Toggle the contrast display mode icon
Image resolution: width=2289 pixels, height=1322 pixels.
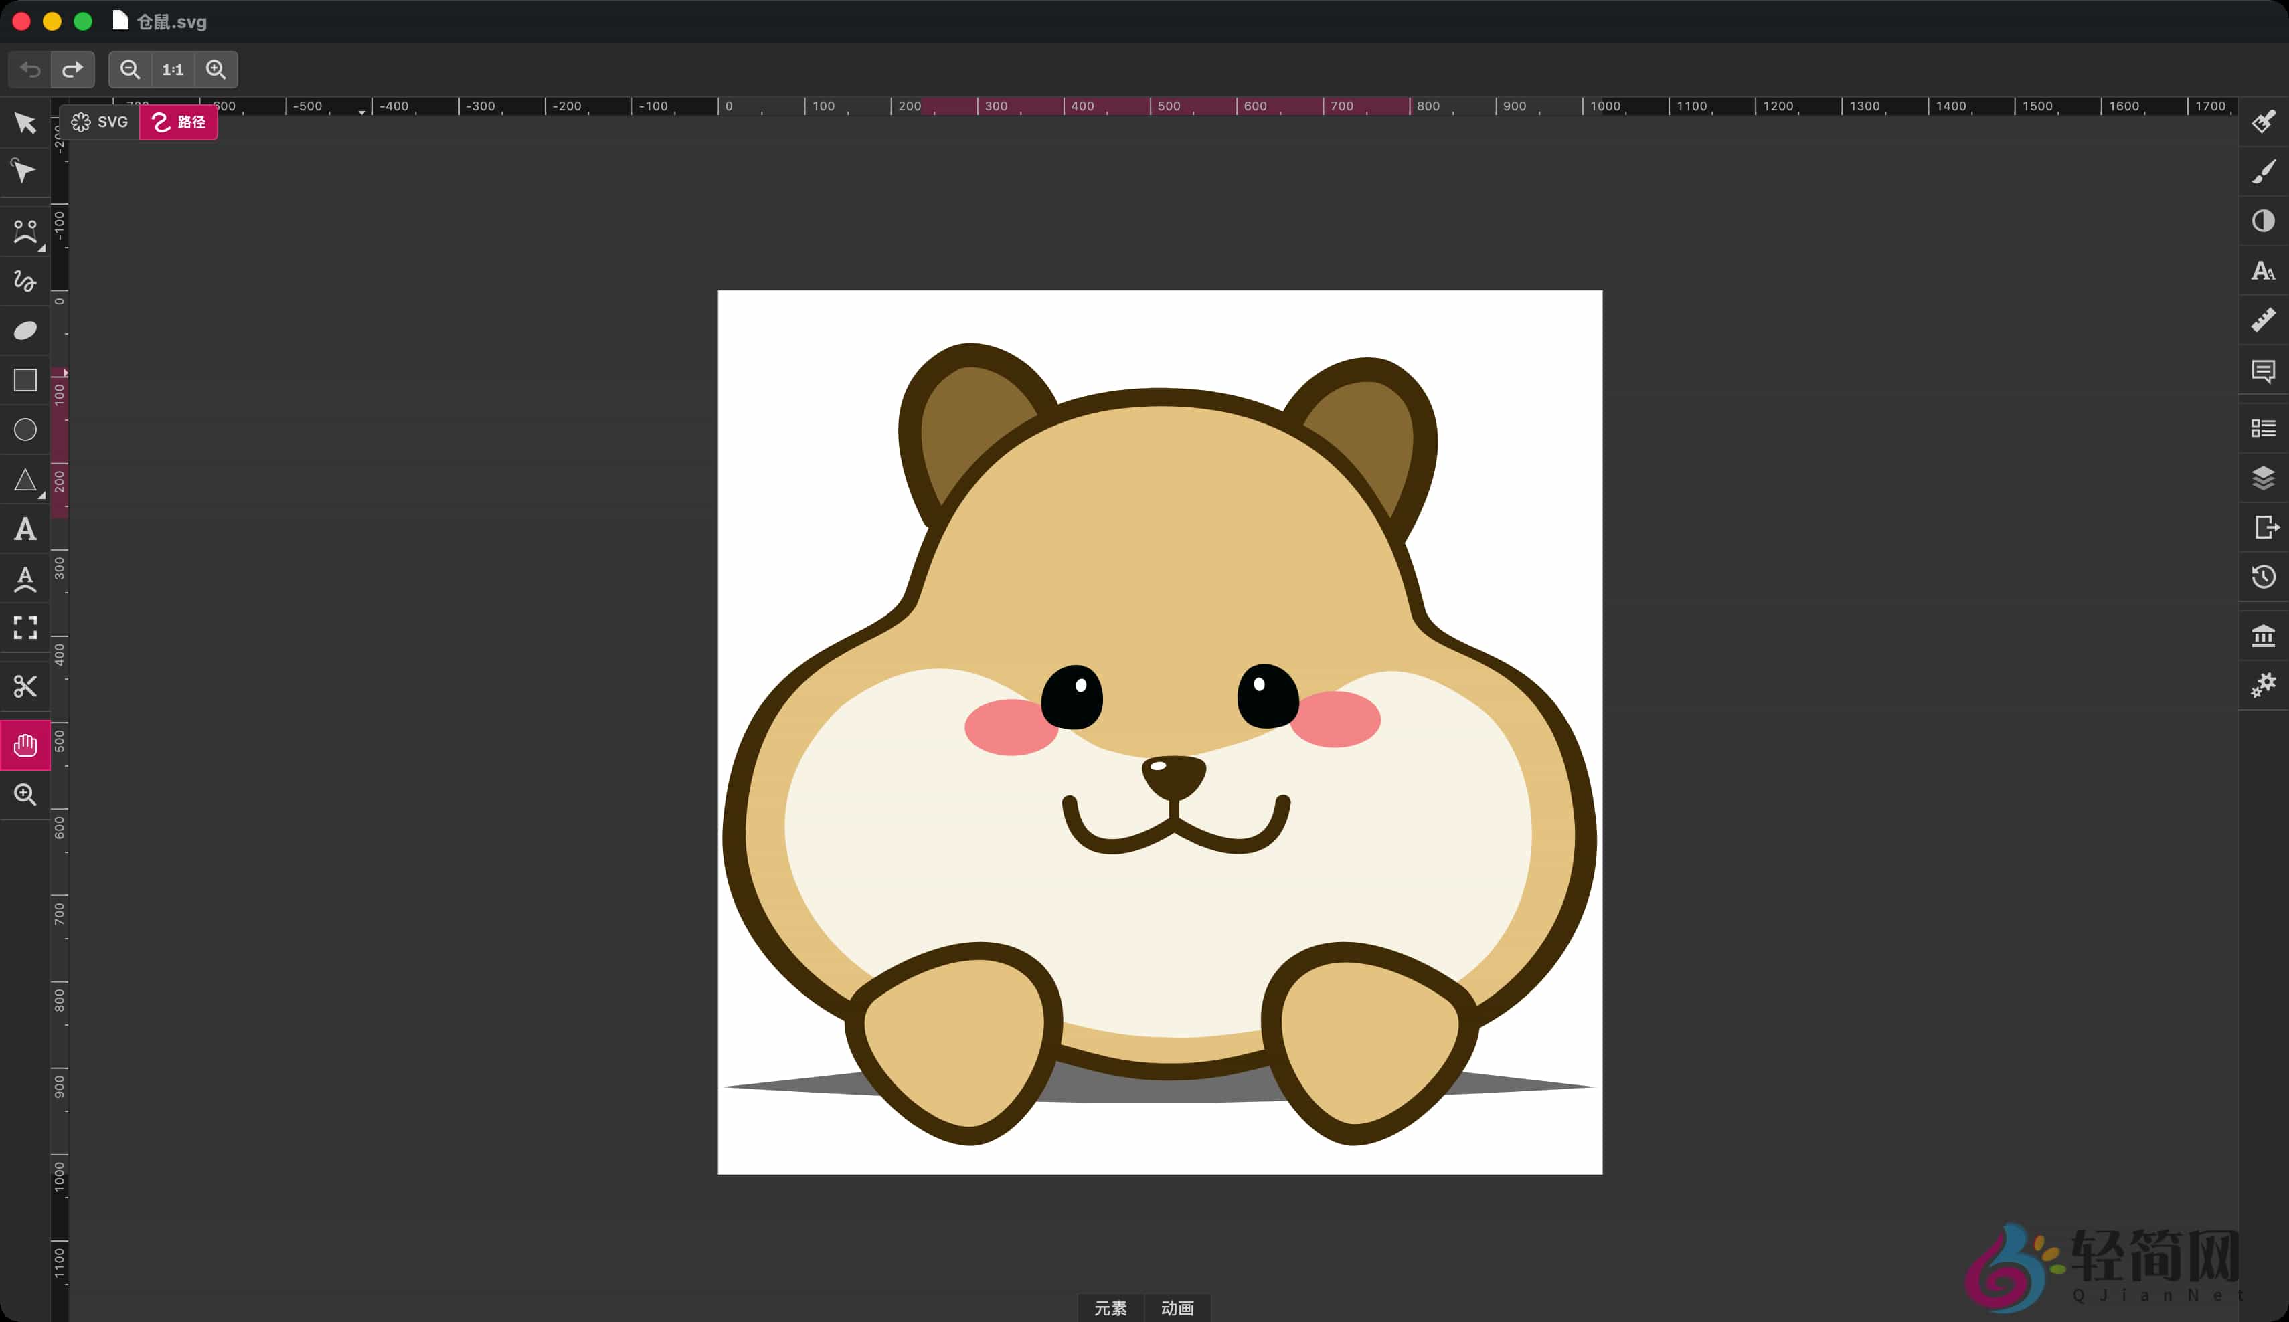tap(2264, 221)
